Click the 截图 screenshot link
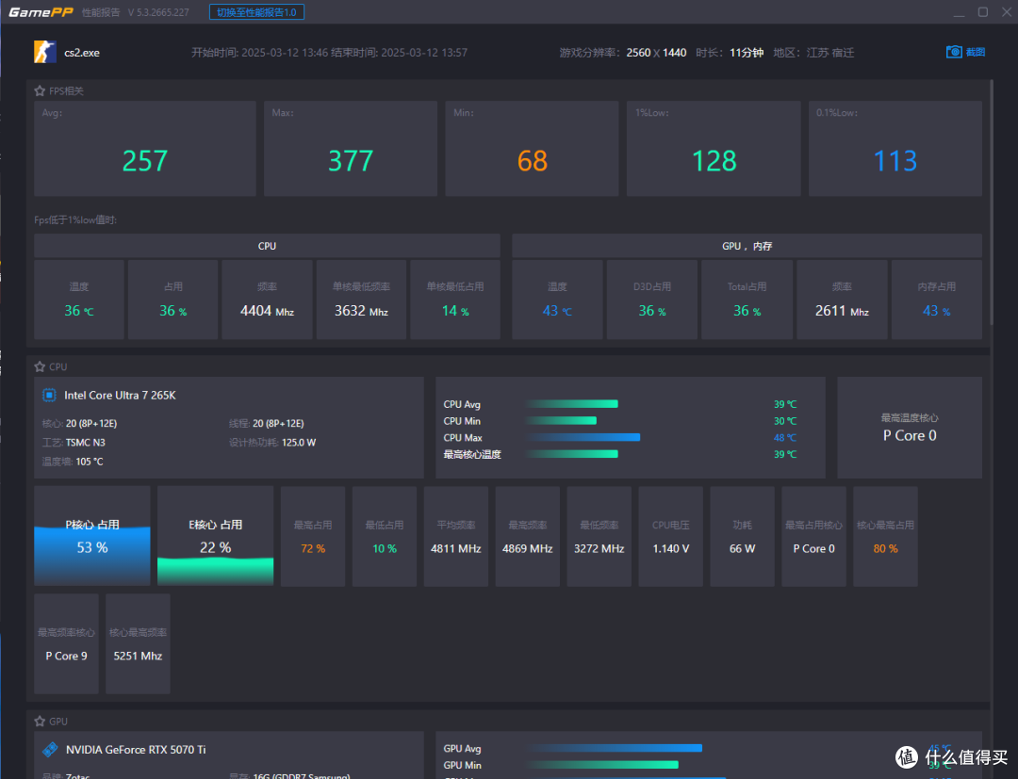1018x779 pixels. tap(976, 52)
